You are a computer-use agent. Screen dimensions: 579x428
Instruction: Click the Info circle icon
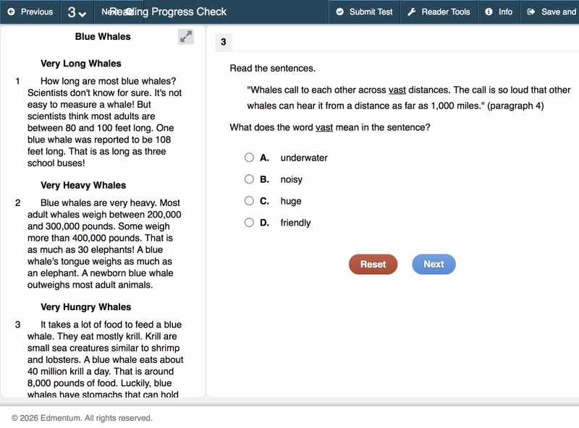(x=489, y=12)
